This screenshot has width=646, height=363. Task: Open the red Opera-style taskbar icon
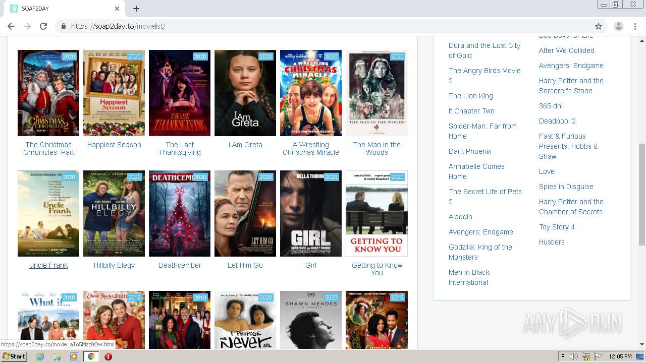click(108, 356)
